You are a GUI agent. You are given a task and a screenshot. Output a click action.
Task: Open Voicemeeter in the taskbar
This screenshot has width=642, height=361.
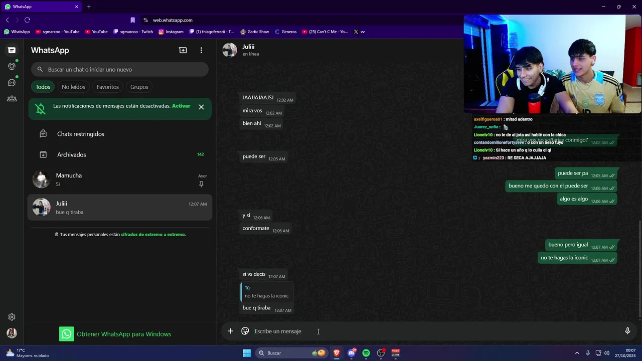396,353
